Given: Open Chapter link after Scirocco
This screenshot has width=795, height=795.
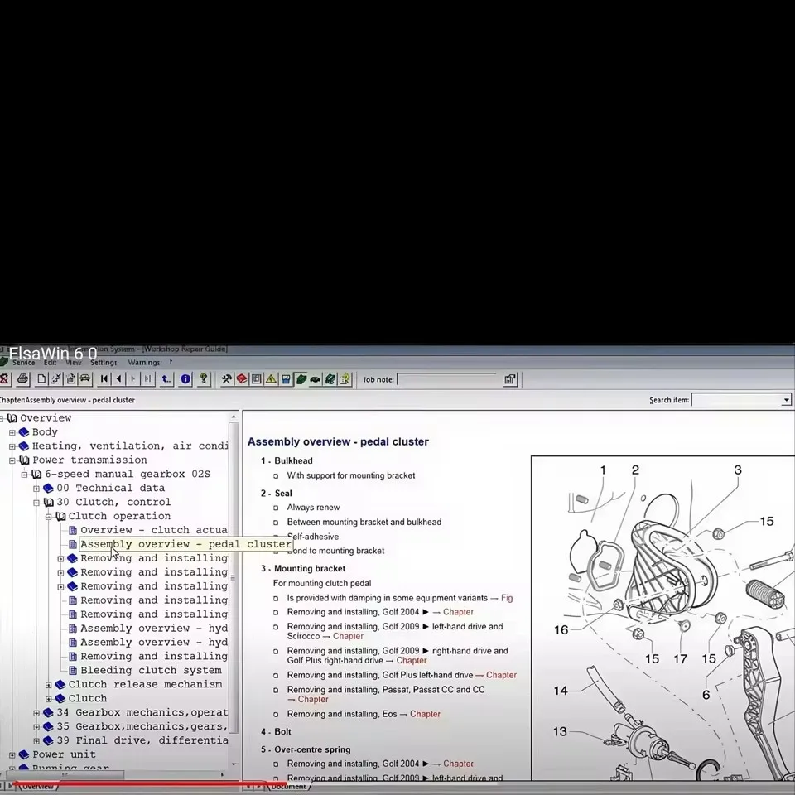Looking at the screenshot, I should 348,636.
